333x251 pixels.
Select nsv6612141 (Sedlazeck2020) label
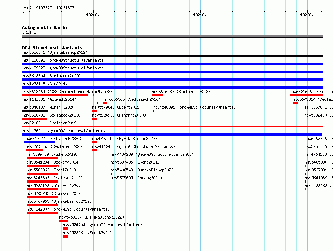[52, 139]
